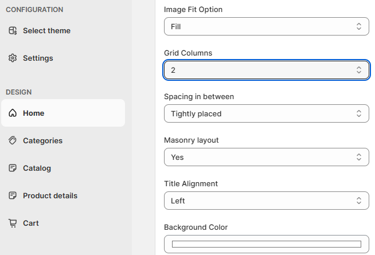Screen dimensions: 375x255
Task: Click the DESIGN section heading
Action: [19, 92]
